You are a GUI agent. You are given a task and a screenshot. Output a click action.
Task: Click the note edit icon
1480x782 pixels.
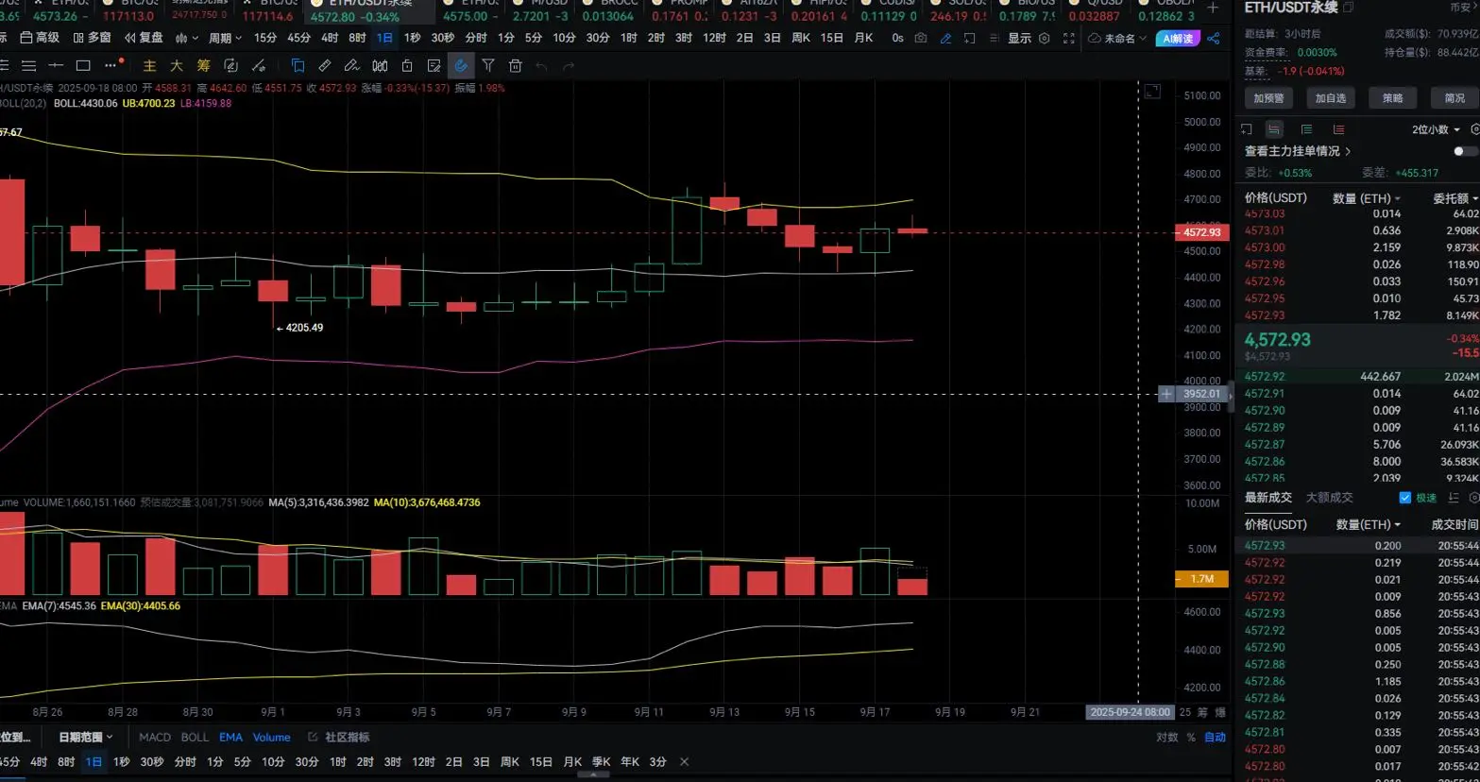tap(434, 65)
